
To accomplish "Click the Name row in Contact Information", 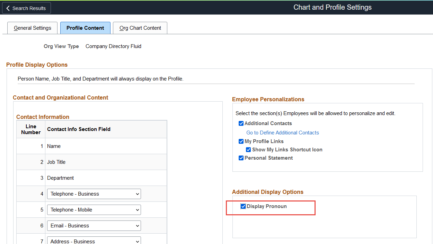I will point(54,146).
